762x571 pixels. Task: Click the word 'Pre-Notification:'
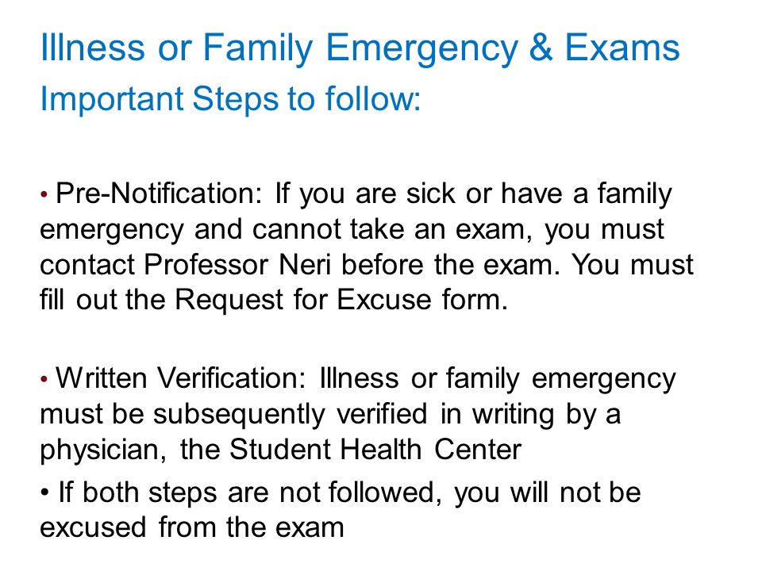click(159, 194)
